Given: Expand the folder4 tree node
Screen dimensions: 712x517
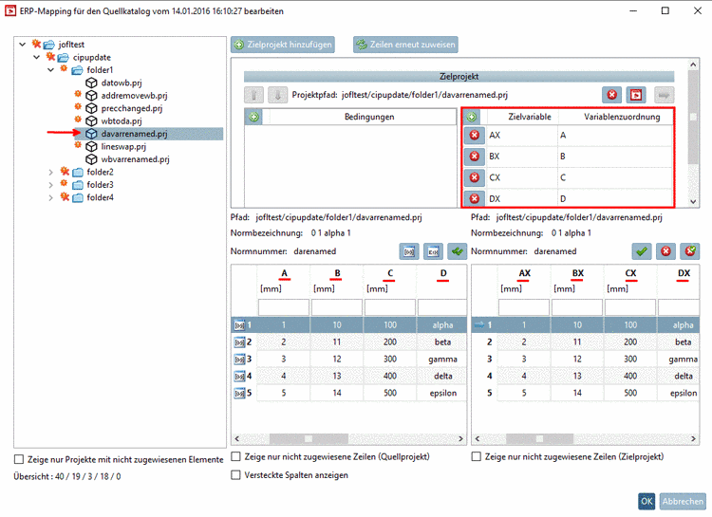Looking at the screenshot, I should point(51,197).
